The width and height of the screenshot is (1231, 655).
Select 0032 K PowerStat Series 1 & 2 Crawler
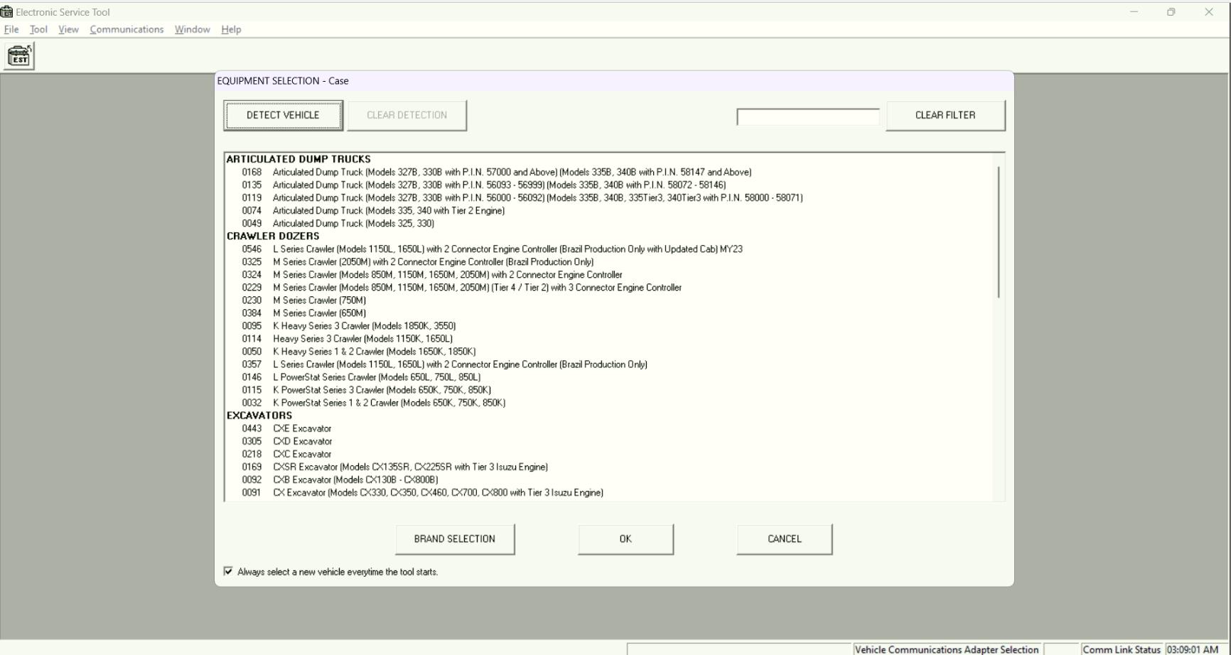coord(373,403)
